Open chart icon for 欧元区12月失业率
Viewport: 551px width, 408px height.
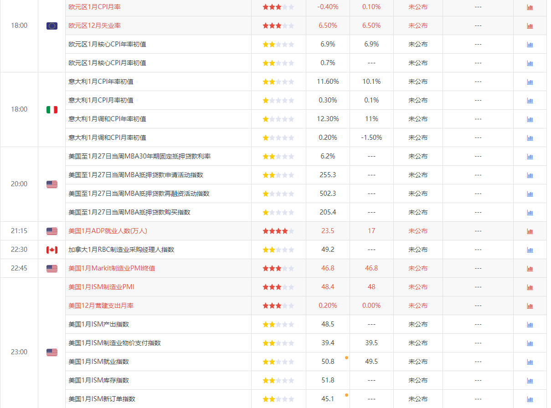point(530,26)
